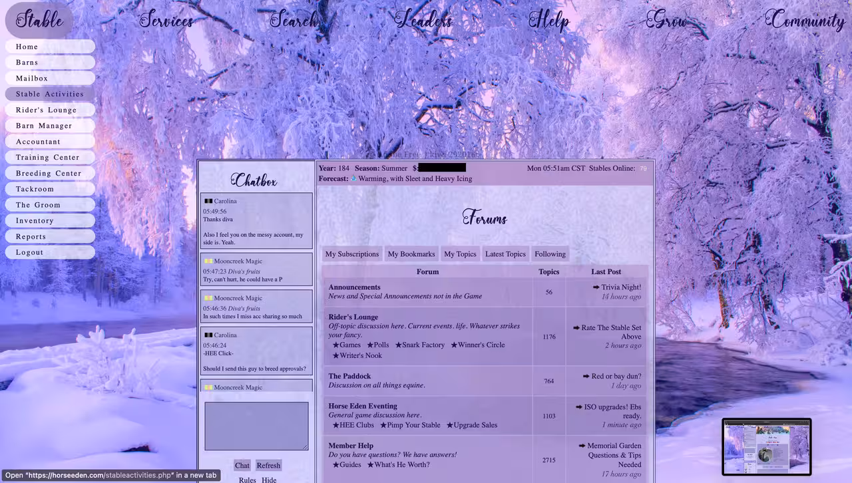852x483 pixels.
Task: Click Carolina's flag icon on 05:46:24 message
Action: [x=208, y=335]
